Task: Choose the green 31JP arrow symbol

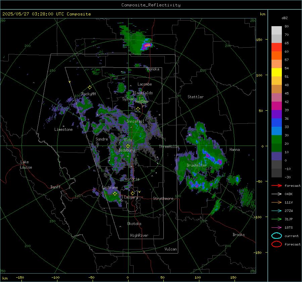Action: tap(276, 219)
